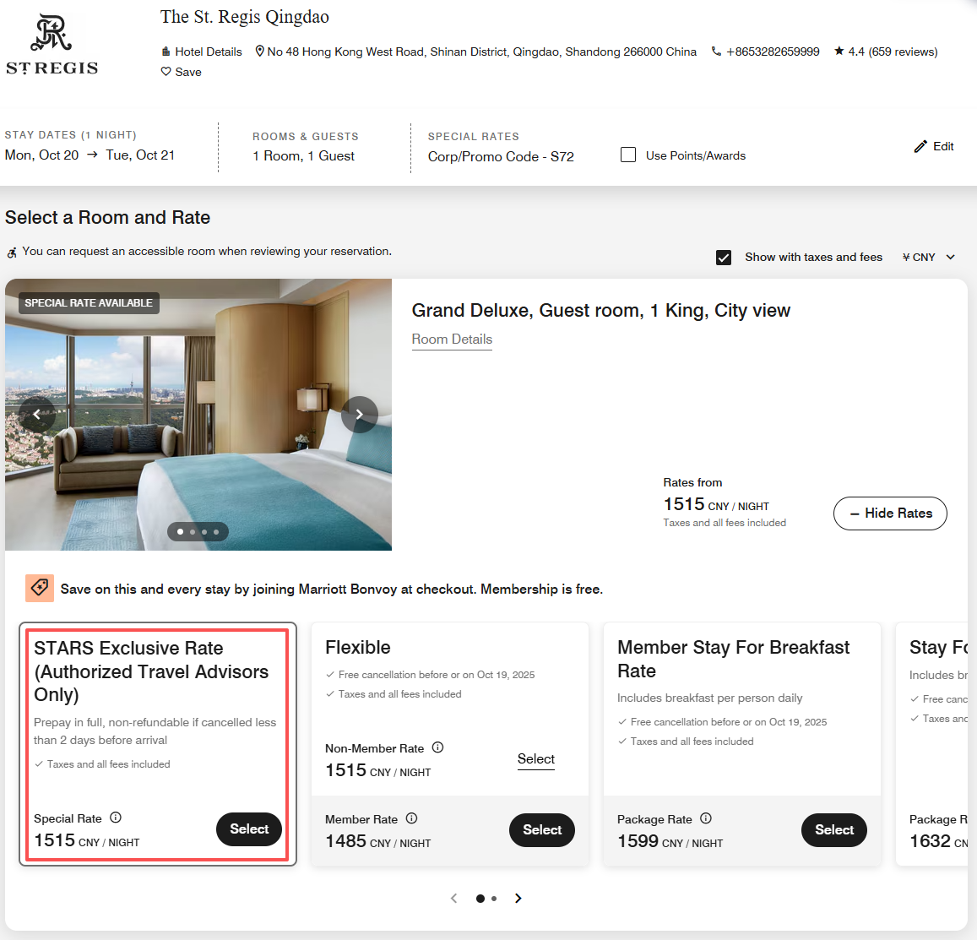The height and width of the screenshot is (940, 977).
Task: Collapse rates with Hide Rates button
Action: click(x=890, y=513)
